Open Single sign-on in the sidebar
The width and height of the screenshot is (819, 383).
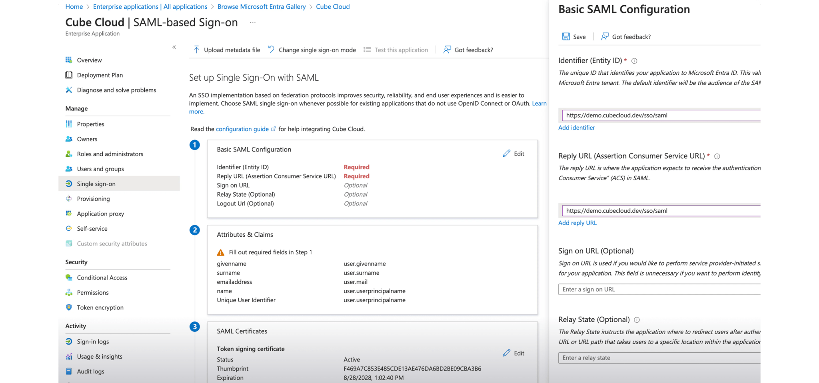[96, 184]
